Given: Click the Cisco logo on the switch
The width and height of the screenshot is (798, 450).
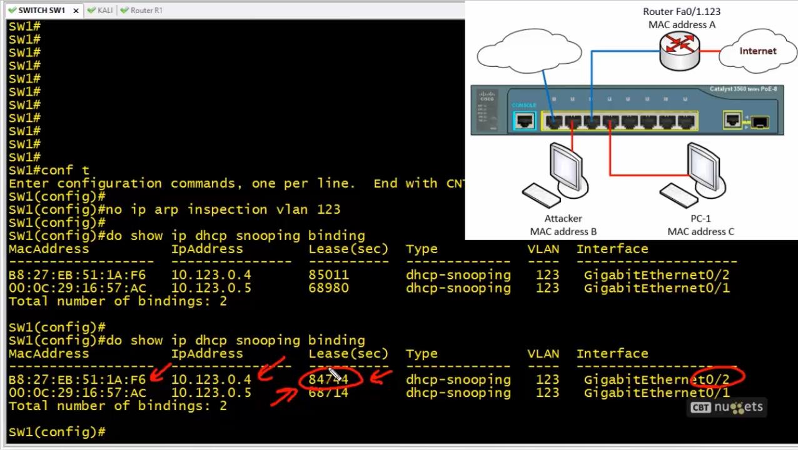Looking at the screenshot, I should pyautogui.click(x=487, y=97).
